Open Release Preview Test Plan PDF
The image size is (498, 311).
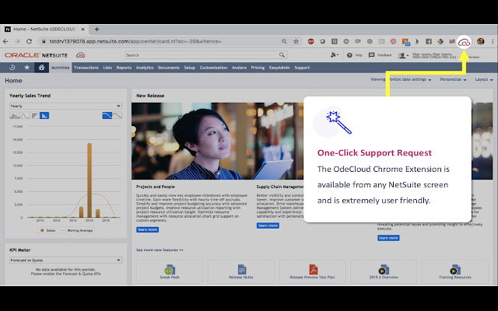312,271
